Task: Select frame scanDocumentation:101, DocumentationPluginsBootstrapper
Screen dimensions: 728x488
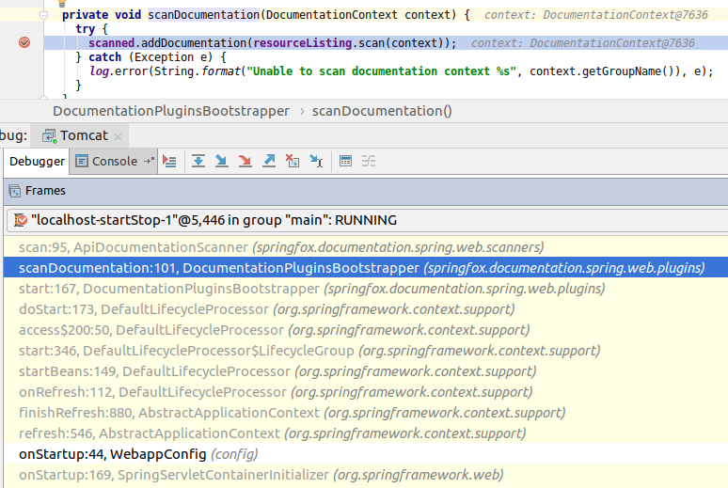Action: click(x=366, y=268)
